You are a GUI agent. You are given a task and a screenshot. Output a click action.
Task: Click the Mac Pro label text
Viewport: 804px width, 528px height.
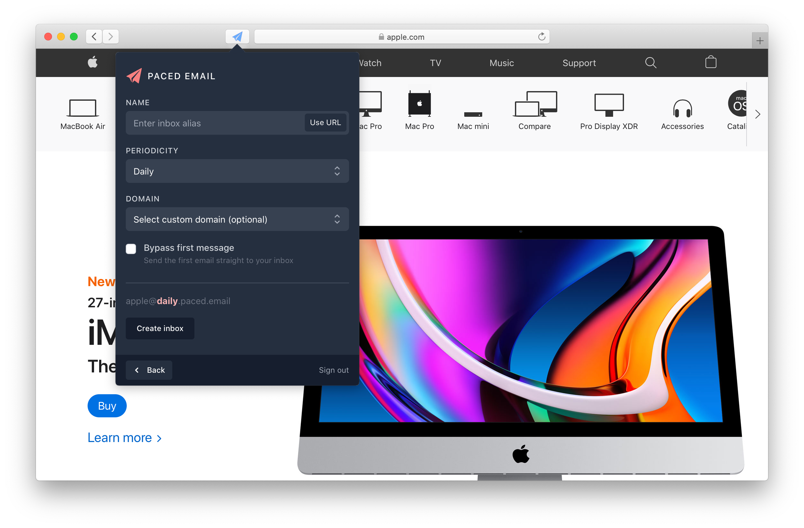click(x=419, y=126)
